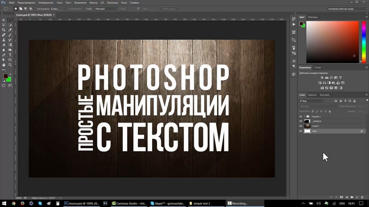
Task: Click the Windows Start button
Action: pos(4,203)
